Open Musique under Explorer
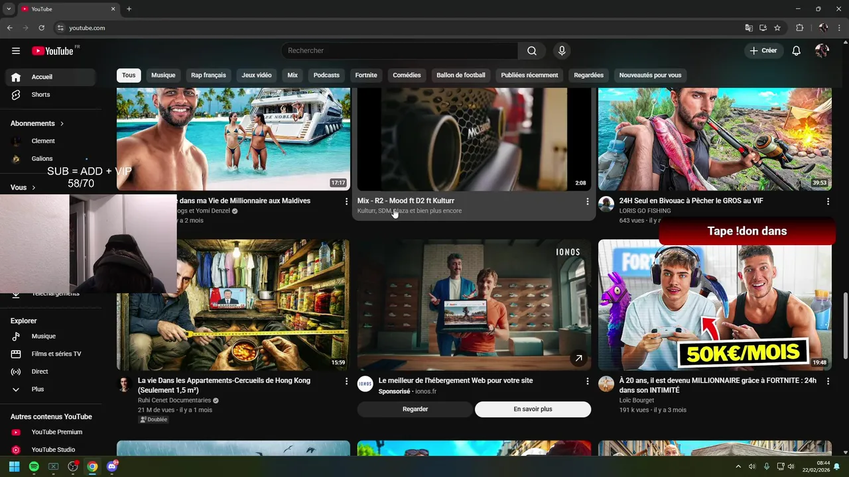 tap(50, 337)
